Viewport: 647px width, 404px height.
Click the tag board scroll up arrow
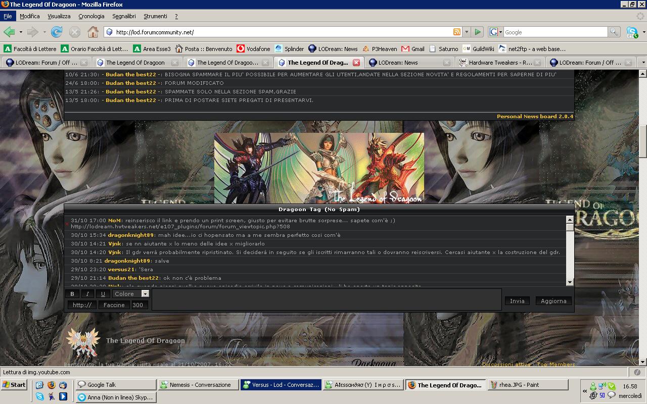pyautogui.click(x=570, y=220)
